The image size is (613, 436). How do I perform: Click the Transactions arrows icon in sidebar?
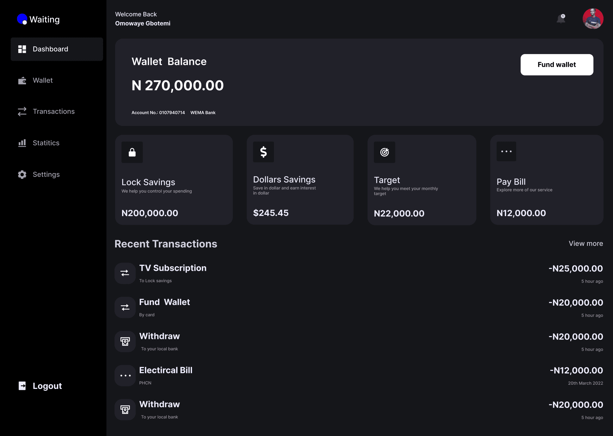click(x=22, y=111)
